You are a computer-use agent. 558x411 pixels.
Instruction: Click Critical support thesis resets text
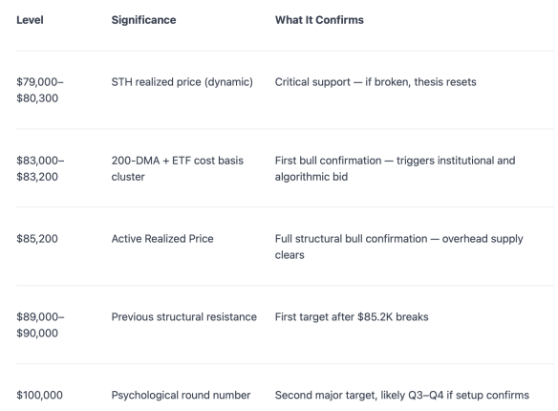pos(376,82)
